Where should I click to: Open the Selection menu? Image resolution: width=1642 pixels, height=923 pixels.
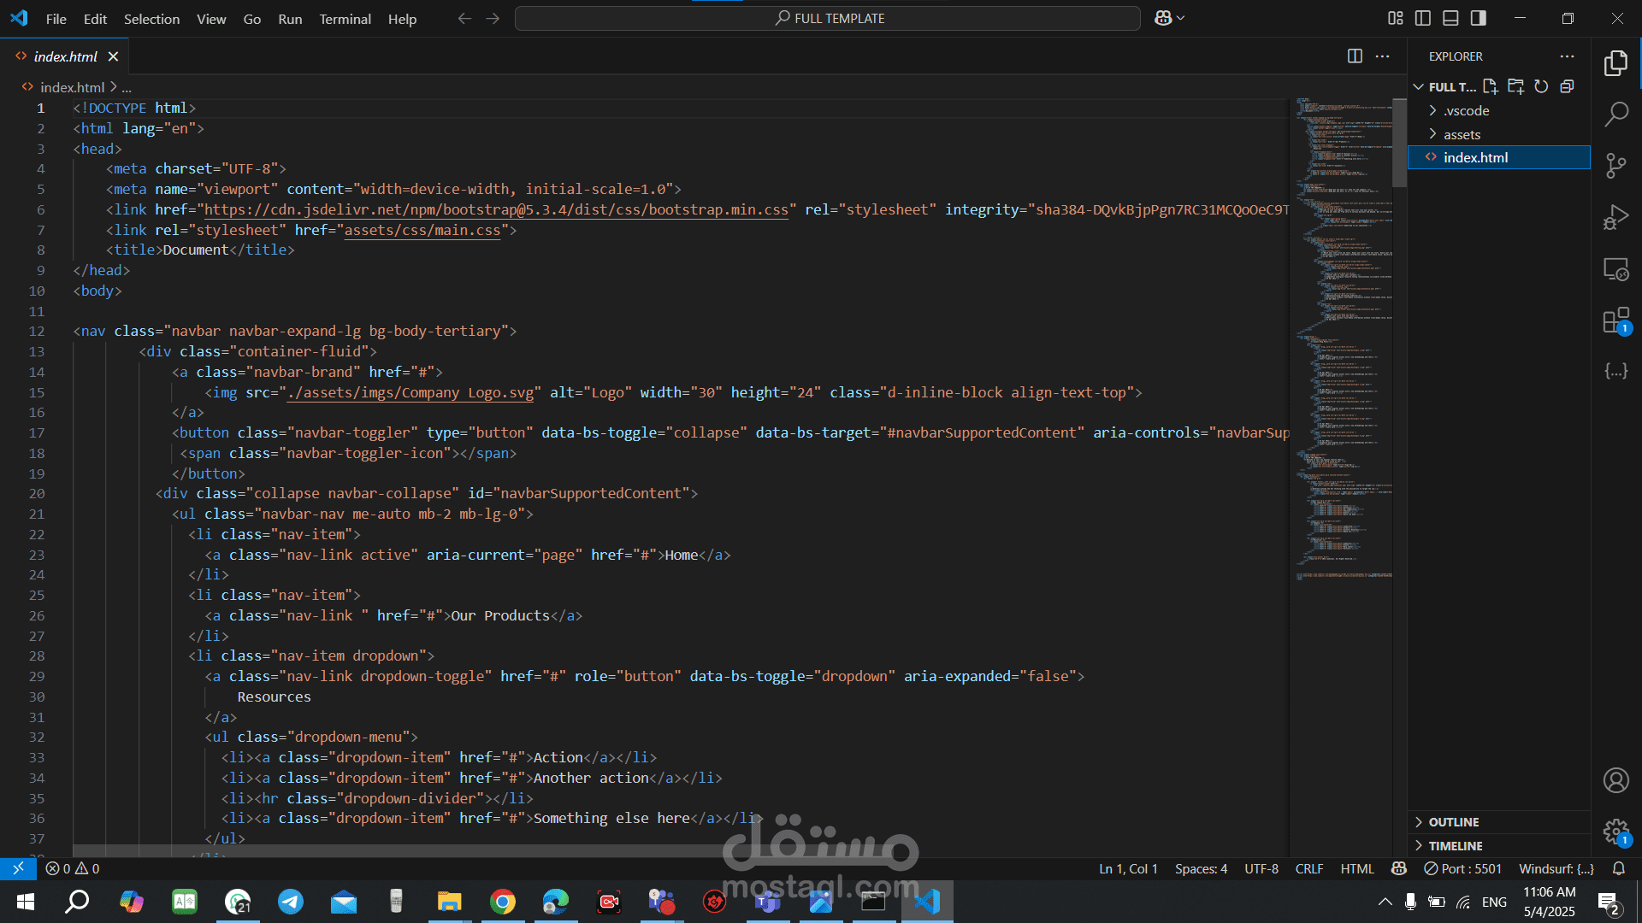point(151,19)
